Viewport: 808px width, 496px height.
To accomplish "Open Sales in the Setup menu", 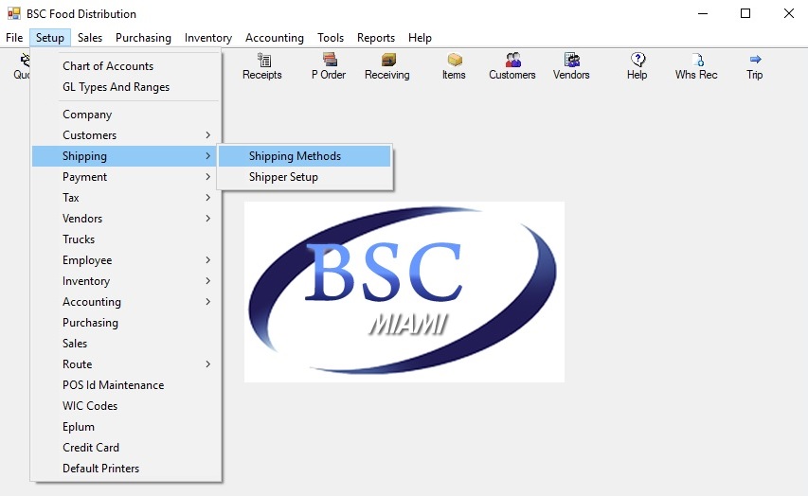I will pyautogui.click(x=126, y=343).
